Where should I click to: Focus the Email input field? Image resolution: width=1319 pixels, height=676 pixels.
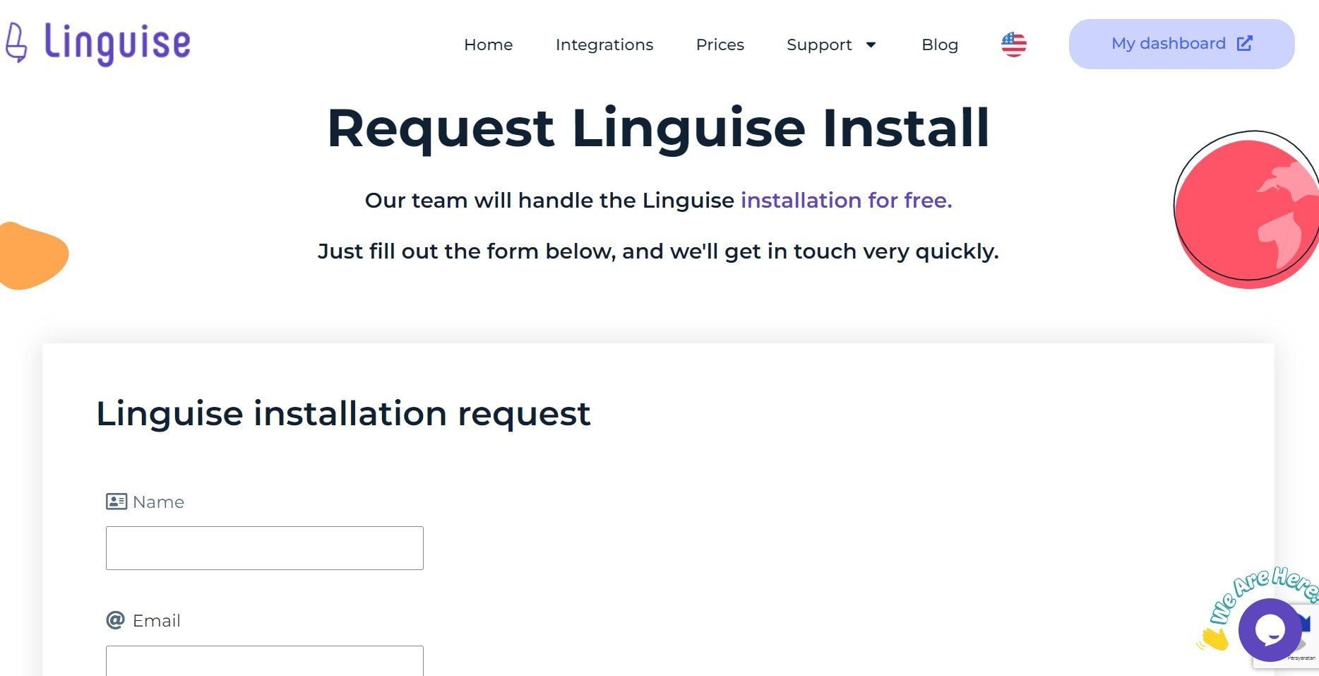265,660
